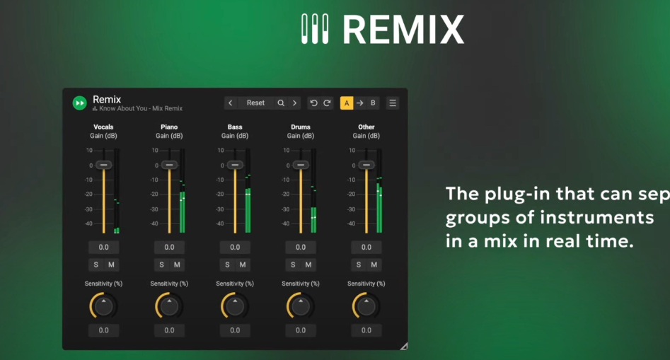Go to next preset arrow
The width and height of the screenshot is (670, 360).
pos(294,103)
